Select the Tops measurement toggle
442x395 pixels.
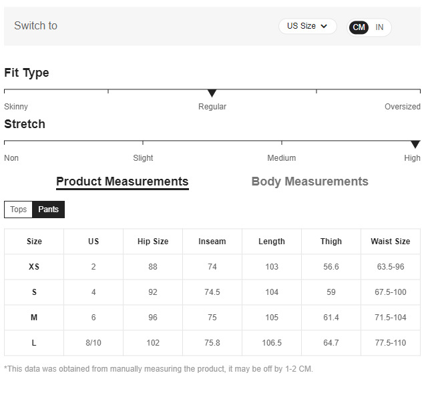pyautogui.click(x=19, y=210)
